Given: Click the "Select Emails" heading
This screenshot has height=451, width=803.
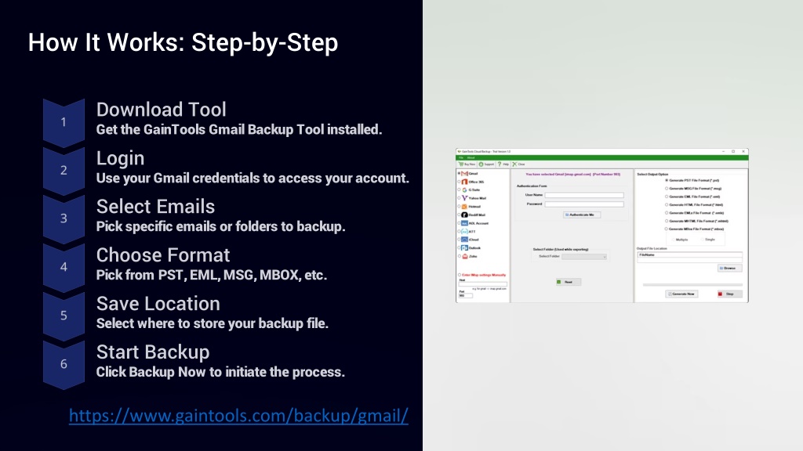Looking at the screenshot, I should click(x=156, y=207).
